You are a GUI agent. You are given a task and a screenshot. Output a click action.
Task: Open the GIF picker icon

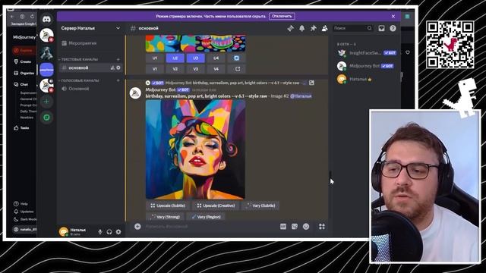[x=283, y=227]
